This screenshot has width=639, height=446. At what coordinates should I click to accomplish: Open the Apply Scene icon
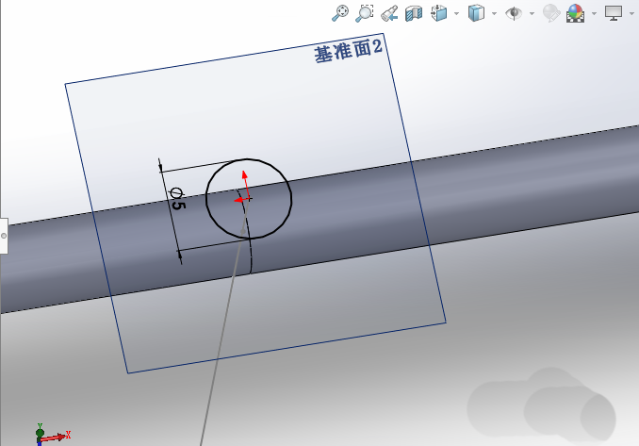pos(576,13)
